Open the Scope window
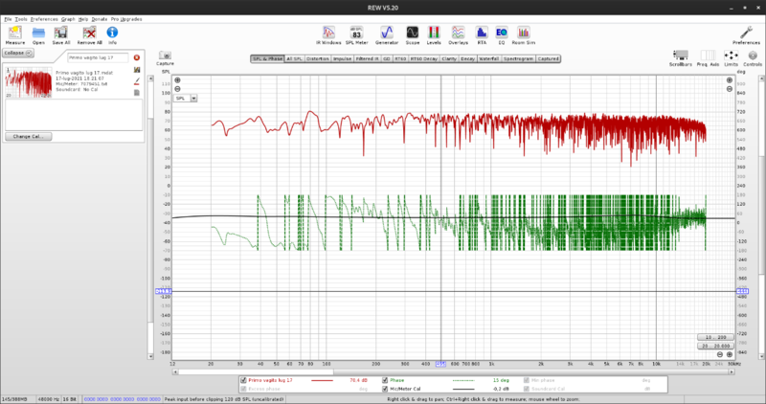 pyautogui.click(x=413, y=33)
